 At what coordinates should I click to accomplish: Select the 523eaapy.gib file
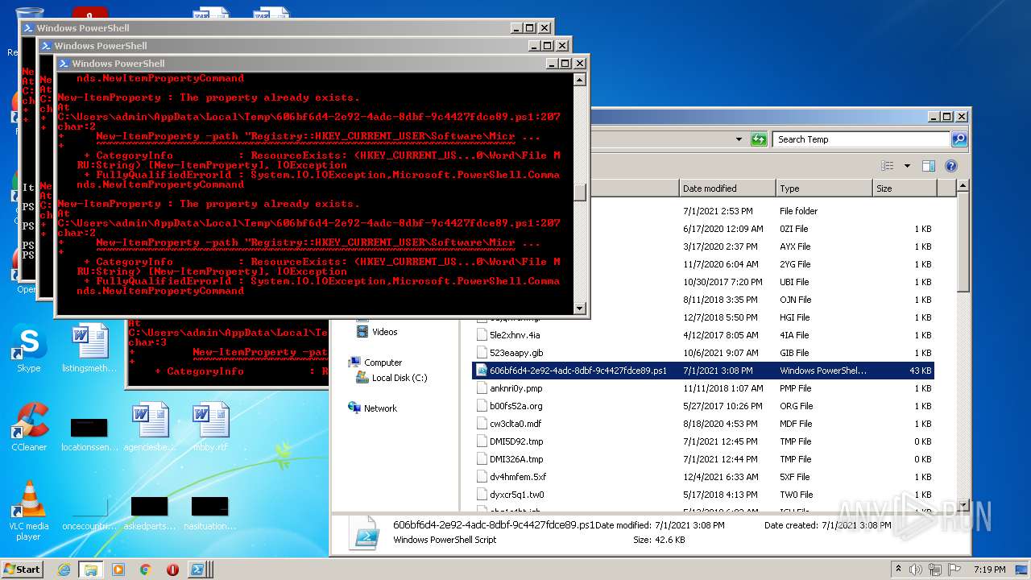(515, 353)
